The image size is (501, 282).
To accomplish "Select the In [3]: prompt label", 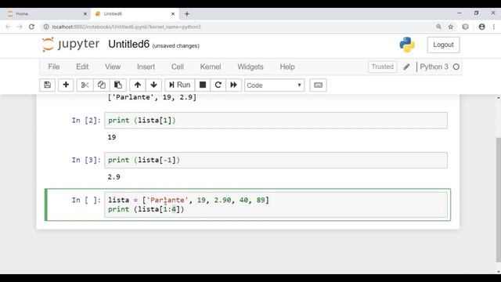I will pyautogui.click(x=86, y=160).
